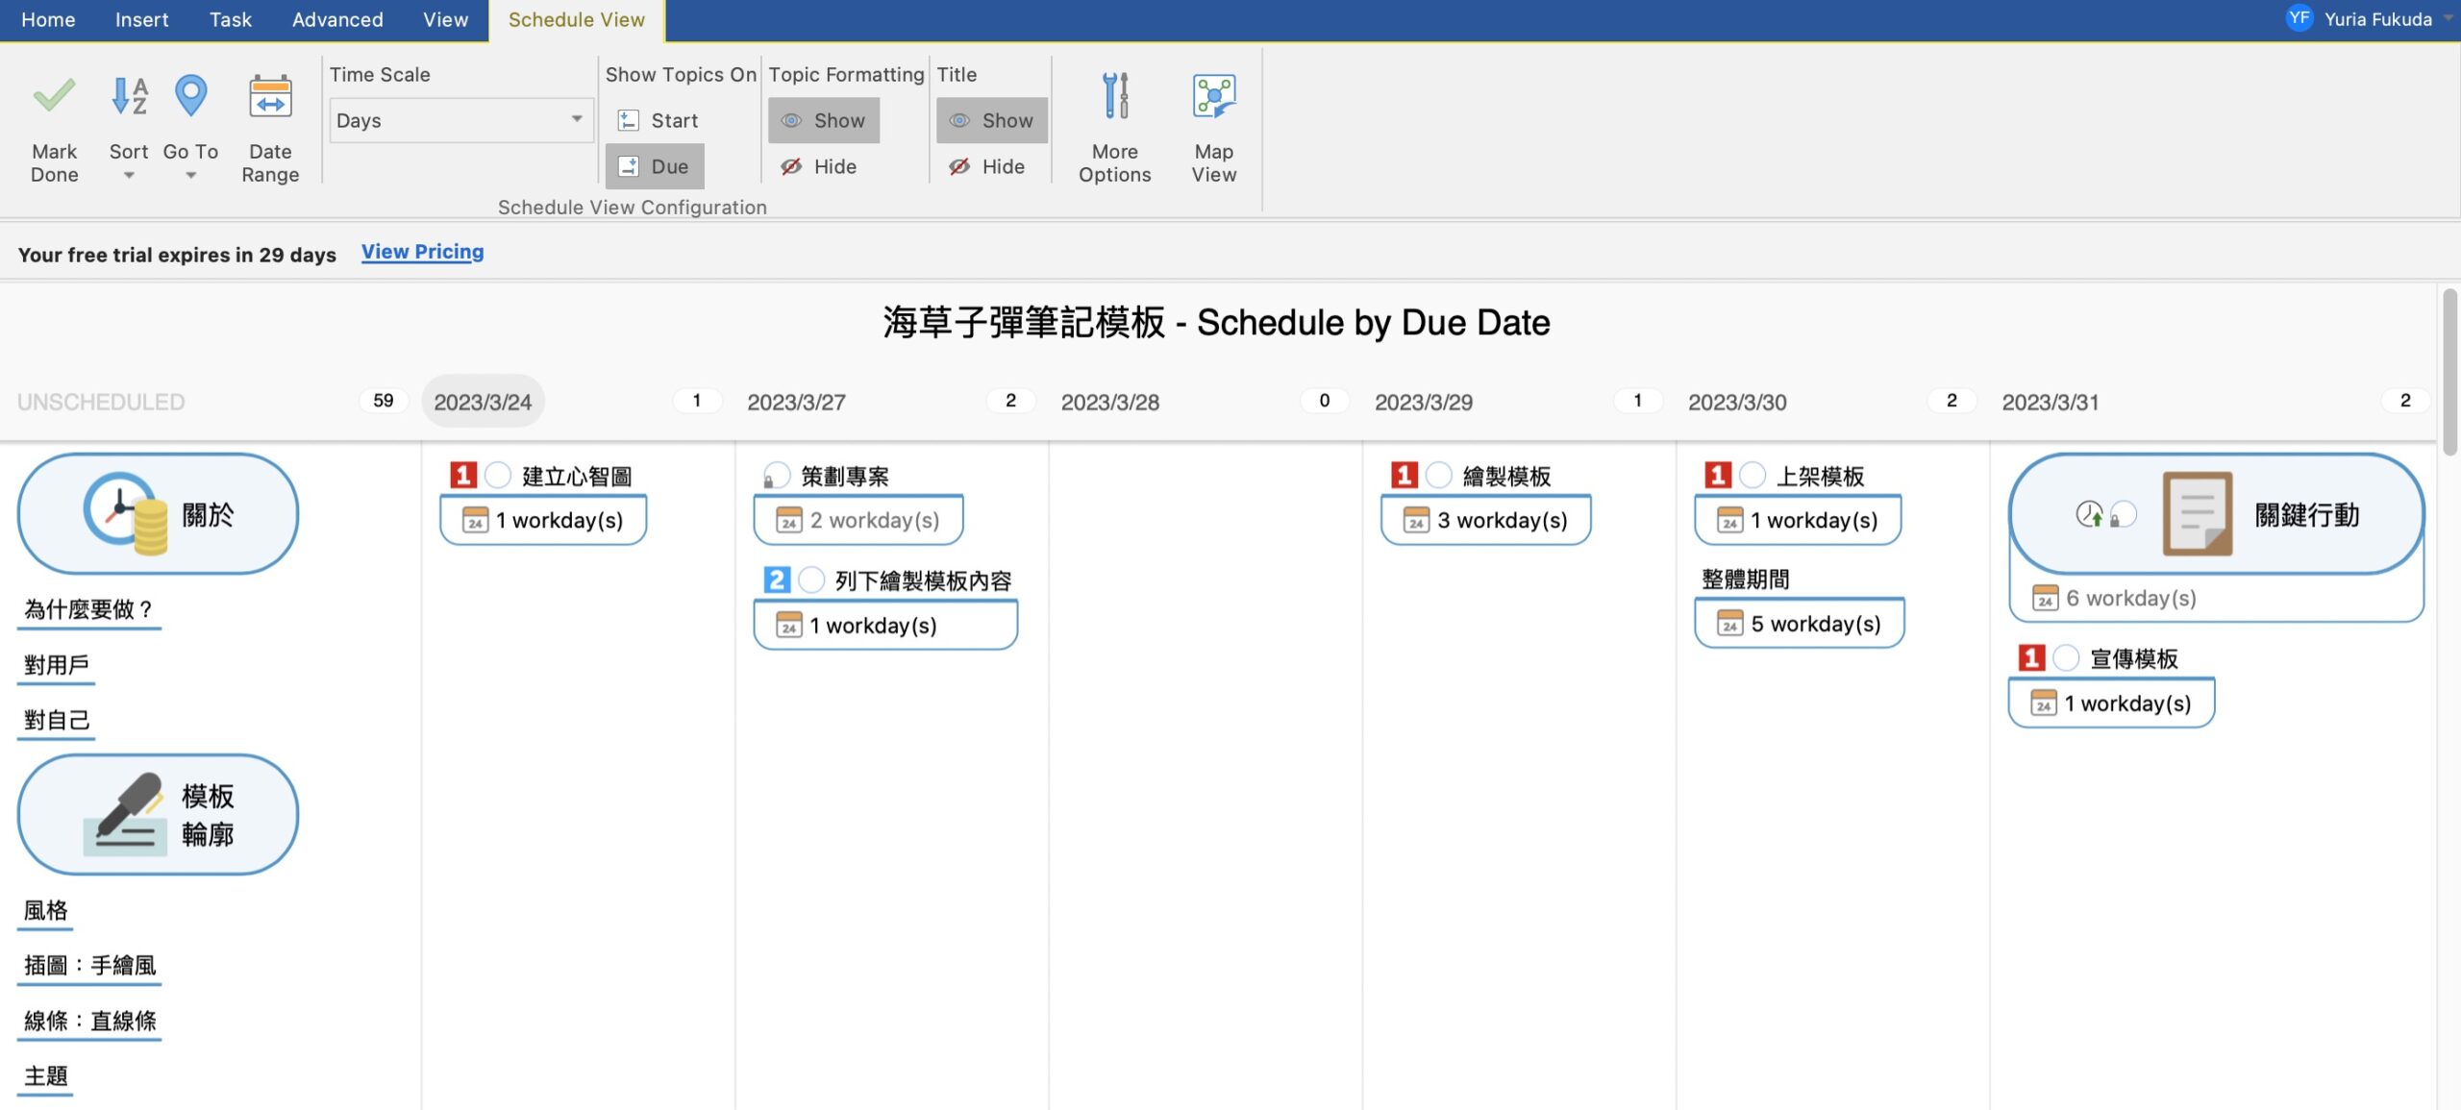Select the 2023/3/27 date header
The width and height of the screenshot is (2461, 1110).
pyautogui.click(x=796, y=402)
